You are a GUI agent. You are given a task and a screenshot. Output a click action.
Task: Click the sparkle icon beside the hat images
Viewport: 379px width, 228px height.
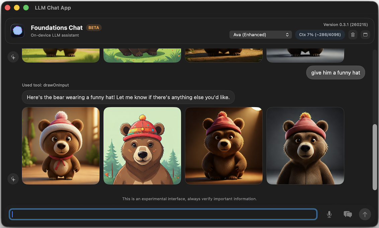coord(13,179)
